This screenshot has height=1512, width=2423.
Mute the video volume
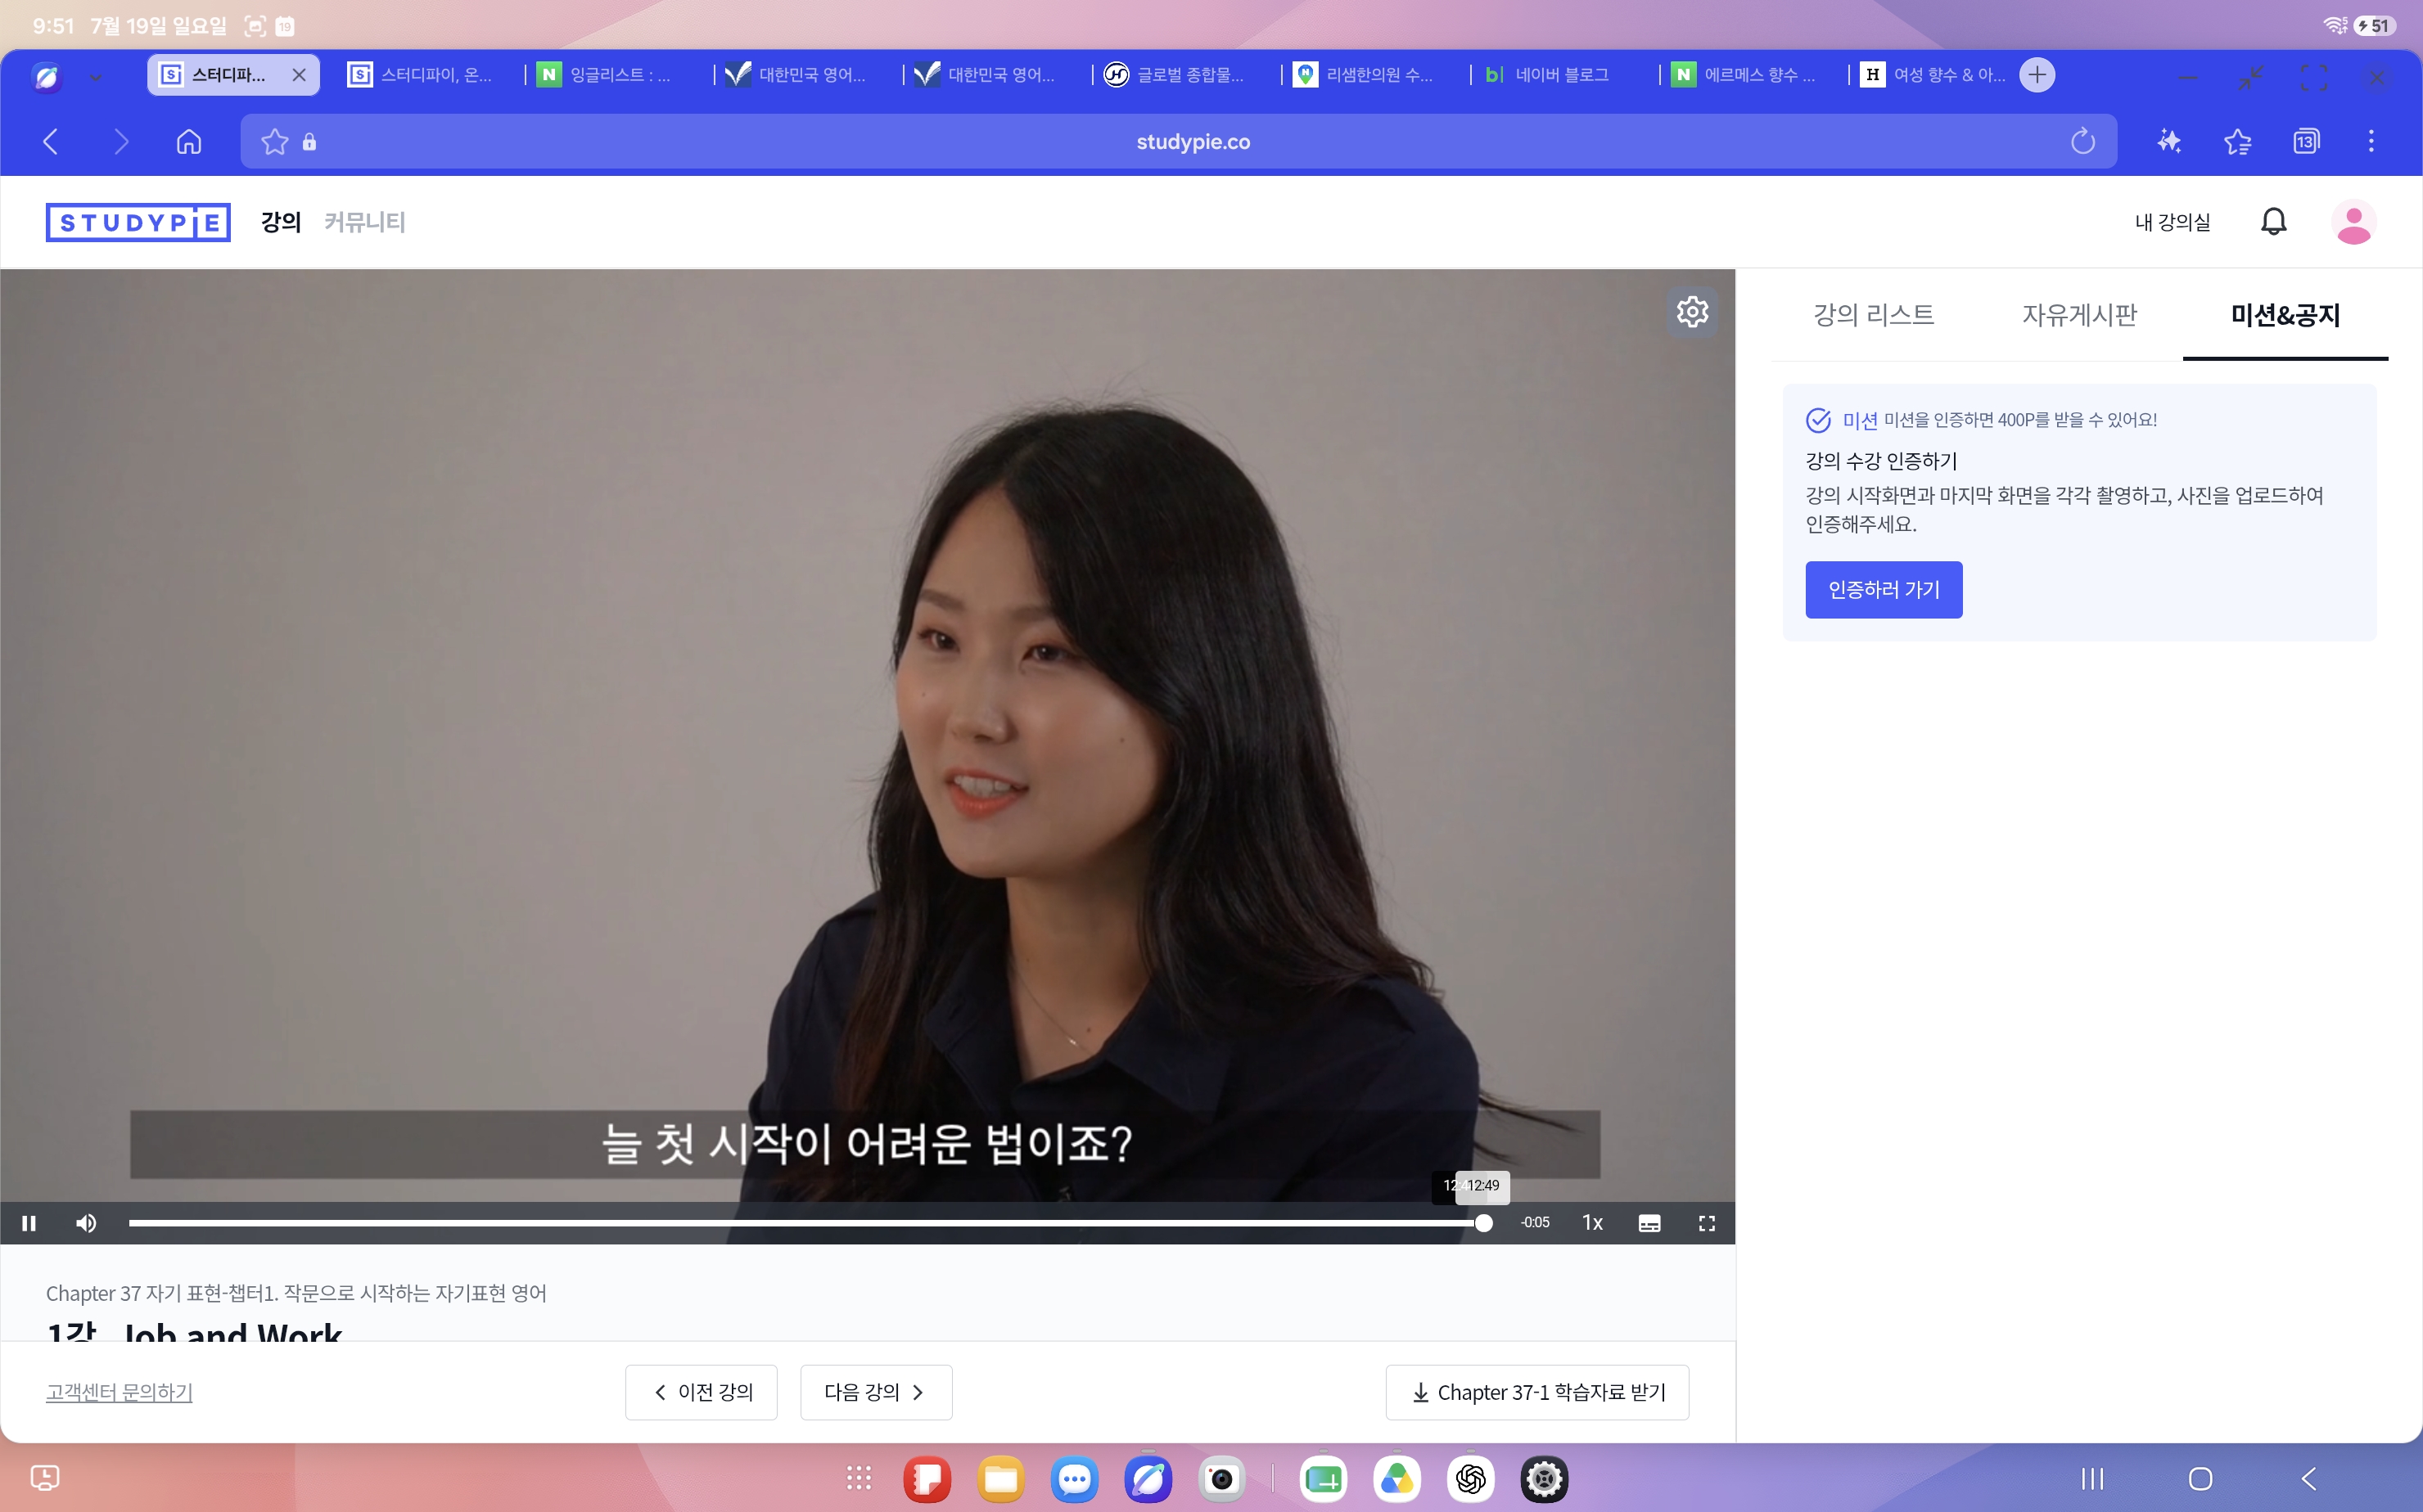coord(86,1223)
